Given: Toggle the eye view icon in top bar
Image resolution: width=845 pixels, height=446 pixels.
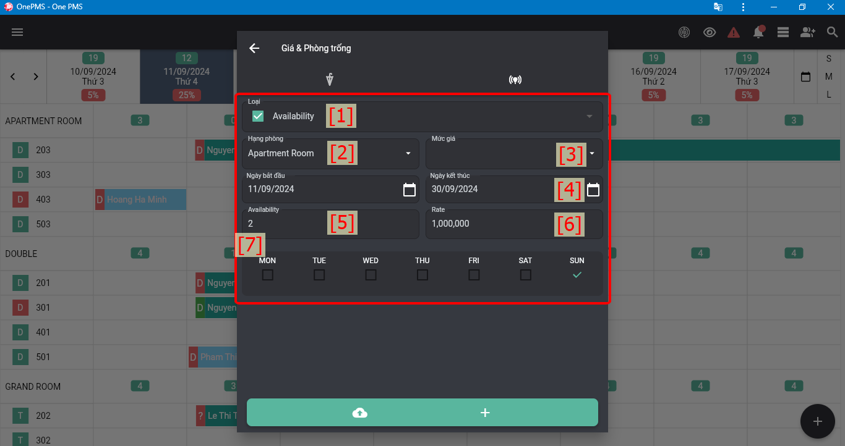Looking at the screenshot, I should [x=710, y=32].
